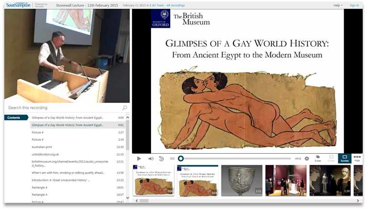Rewind 10 seconds icon
The height and width of the screenshot is (210, 367).
(x=161, y=158)
